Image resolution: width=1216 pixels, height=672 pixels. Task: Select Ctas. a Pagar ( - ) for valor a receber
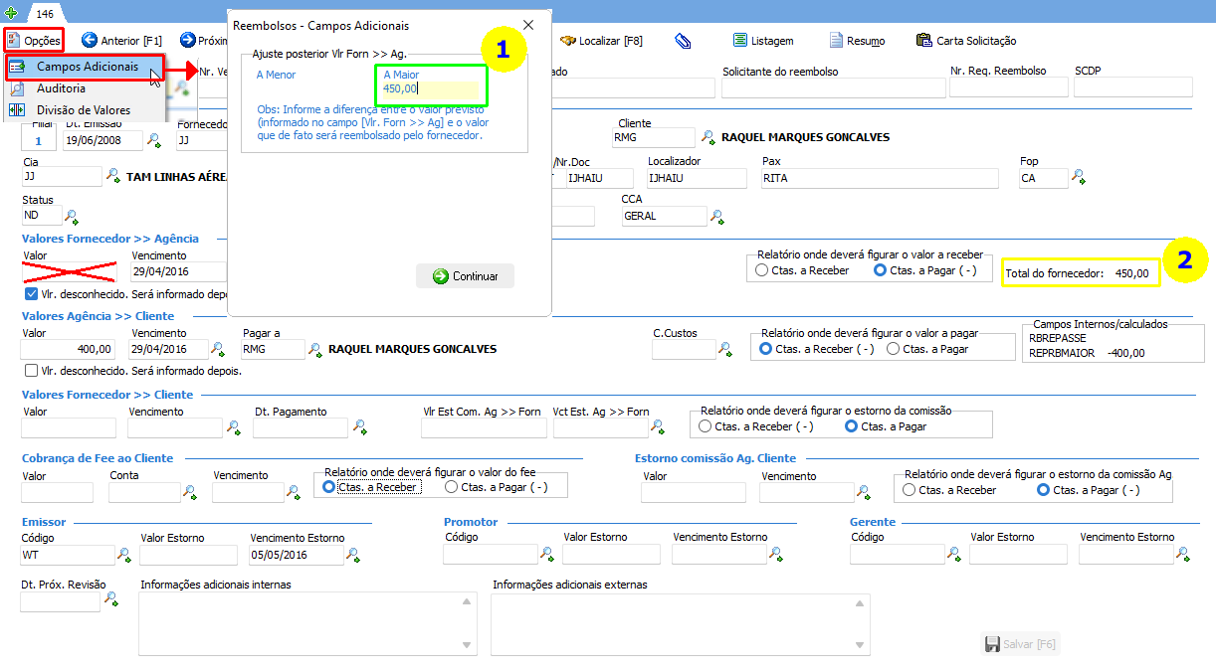click(x=880, y=270)
